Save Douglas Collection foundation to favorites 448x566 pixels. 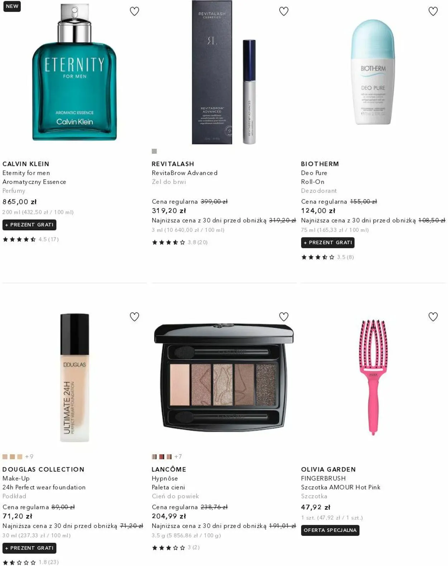coord(134,317)
